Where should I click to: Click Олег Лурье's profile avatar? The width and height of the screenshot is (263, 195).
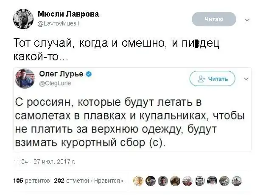click(25, 78)
